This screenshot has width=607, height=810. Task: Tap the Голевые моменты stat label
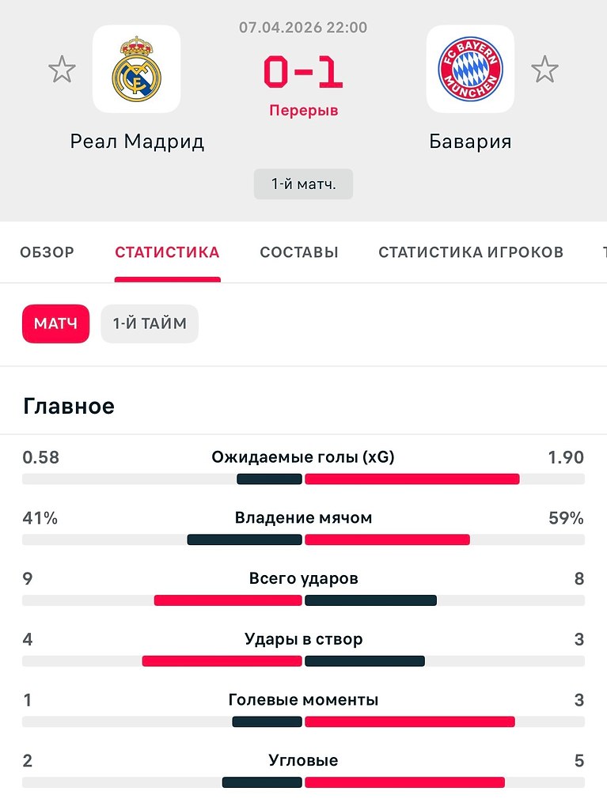pyautogui.click(x=304, y=700)
